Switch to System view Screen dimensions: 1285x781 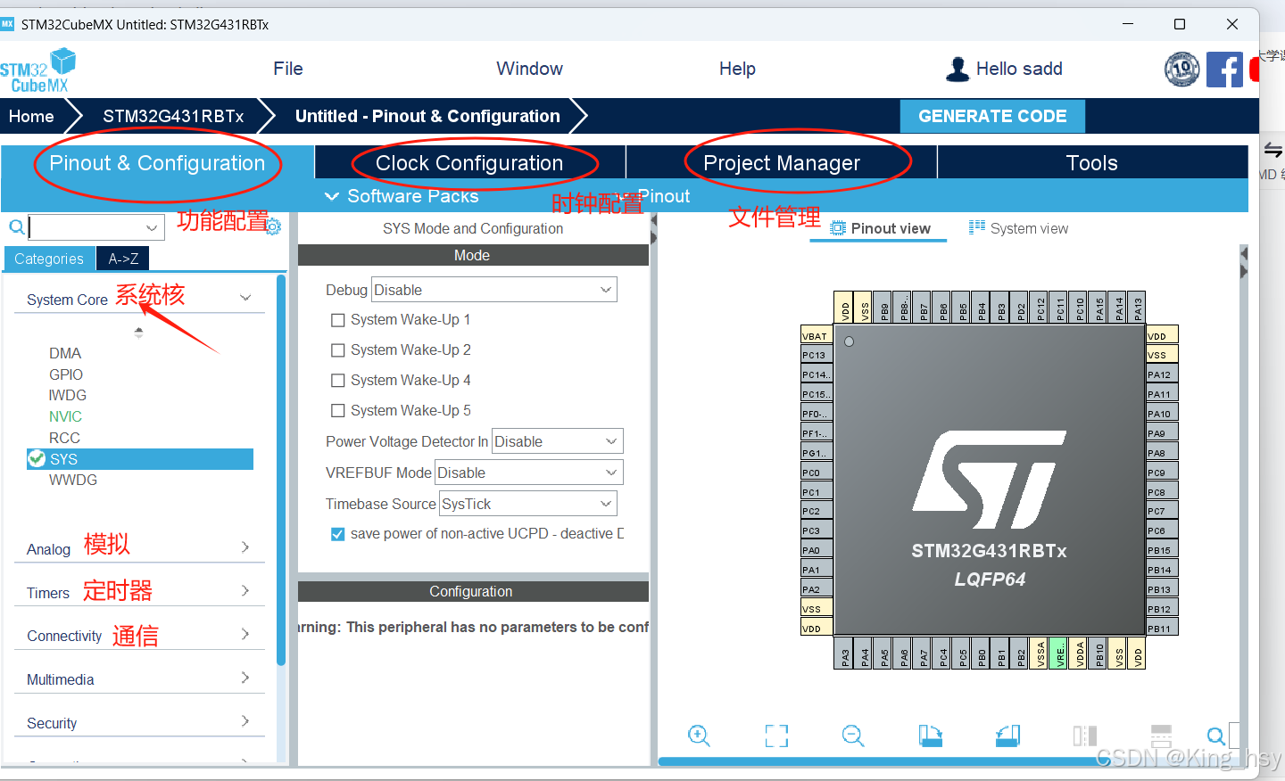[1018, 228]
